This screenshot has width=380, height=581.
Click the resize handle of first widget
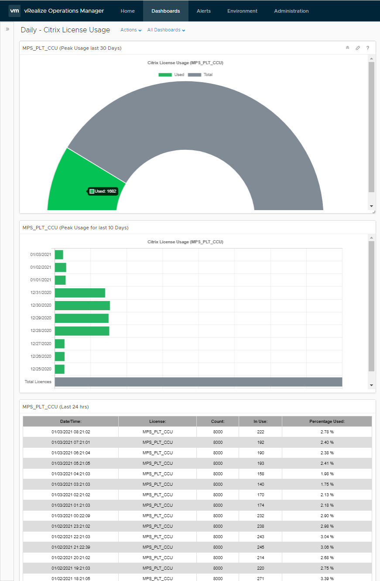point(373,212)
